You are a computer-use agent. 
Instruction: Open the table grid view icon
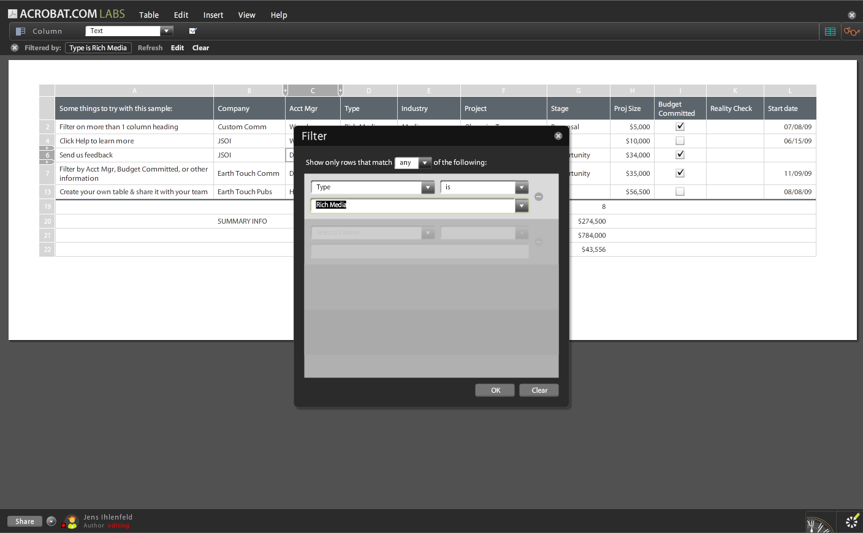pyautogui.click(x=831, y=31)
